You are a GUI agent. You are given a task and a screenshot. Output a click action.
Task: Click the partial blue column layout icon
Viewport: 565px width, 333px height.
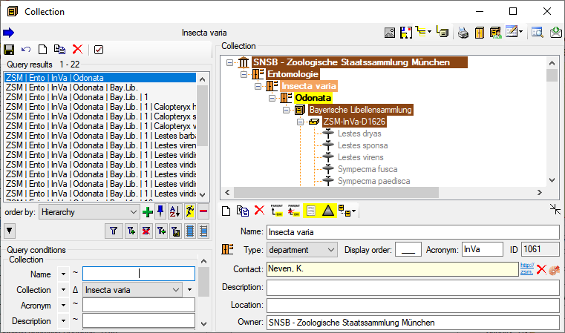[203, 231]
